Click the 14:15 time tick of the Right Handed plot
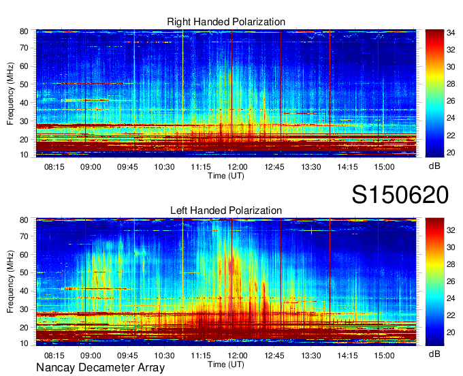463x376 pixels. click(347, 167)
